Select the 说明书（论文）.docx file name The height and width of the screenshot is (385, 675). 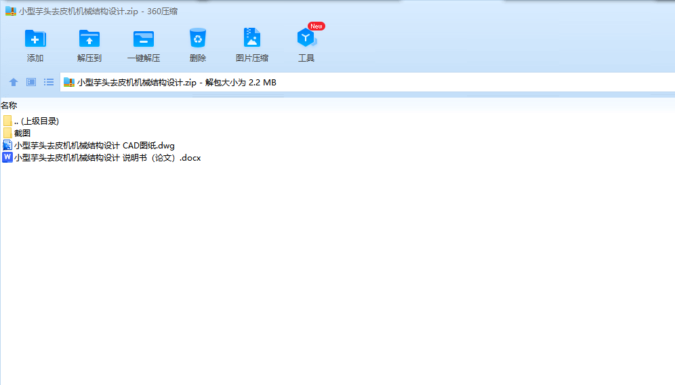click(108, 158)
